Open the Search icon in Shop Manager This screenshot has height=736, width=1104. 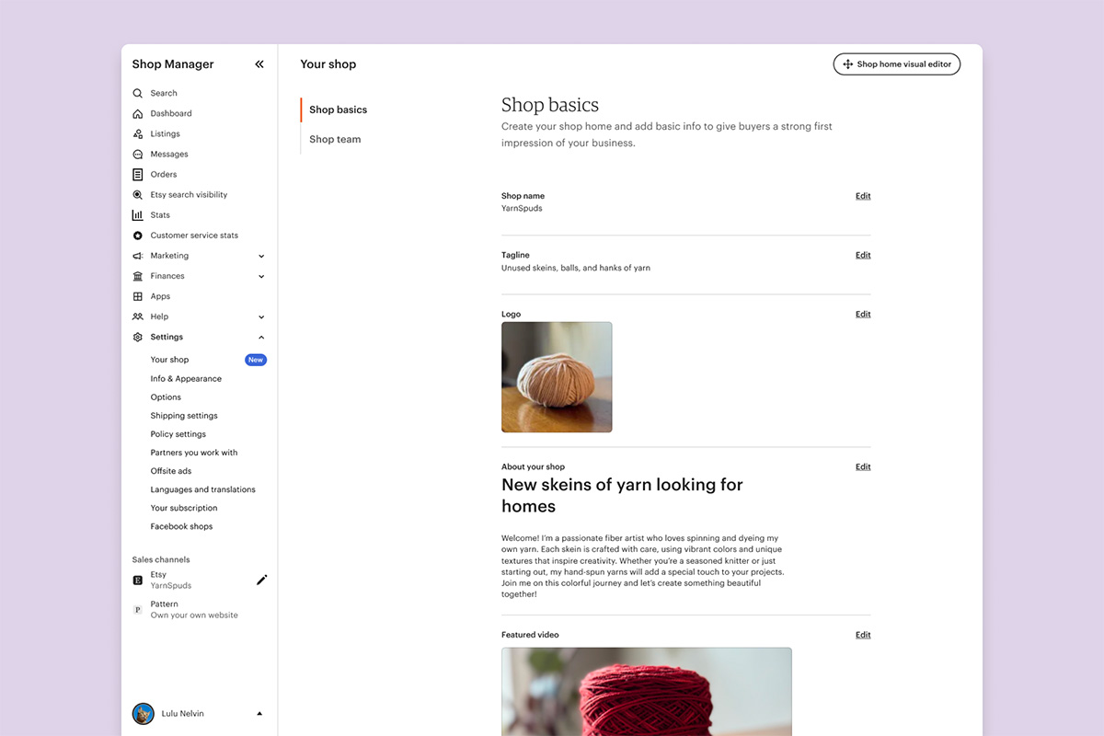click(136, 93)
